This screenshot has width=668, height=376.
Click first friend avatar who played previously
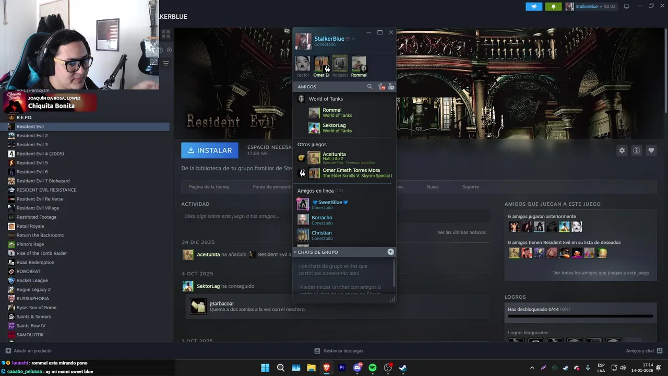point(514,227)
